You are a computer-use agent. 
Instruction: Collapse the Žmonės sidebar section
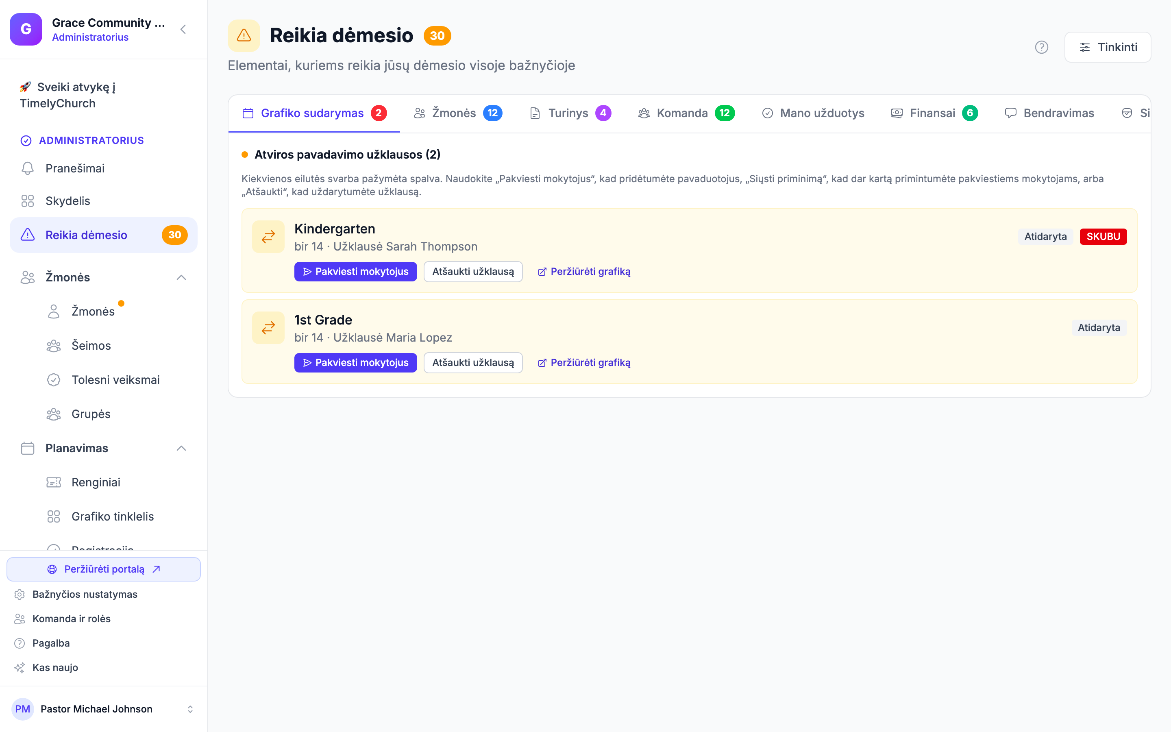click(181, 277)
